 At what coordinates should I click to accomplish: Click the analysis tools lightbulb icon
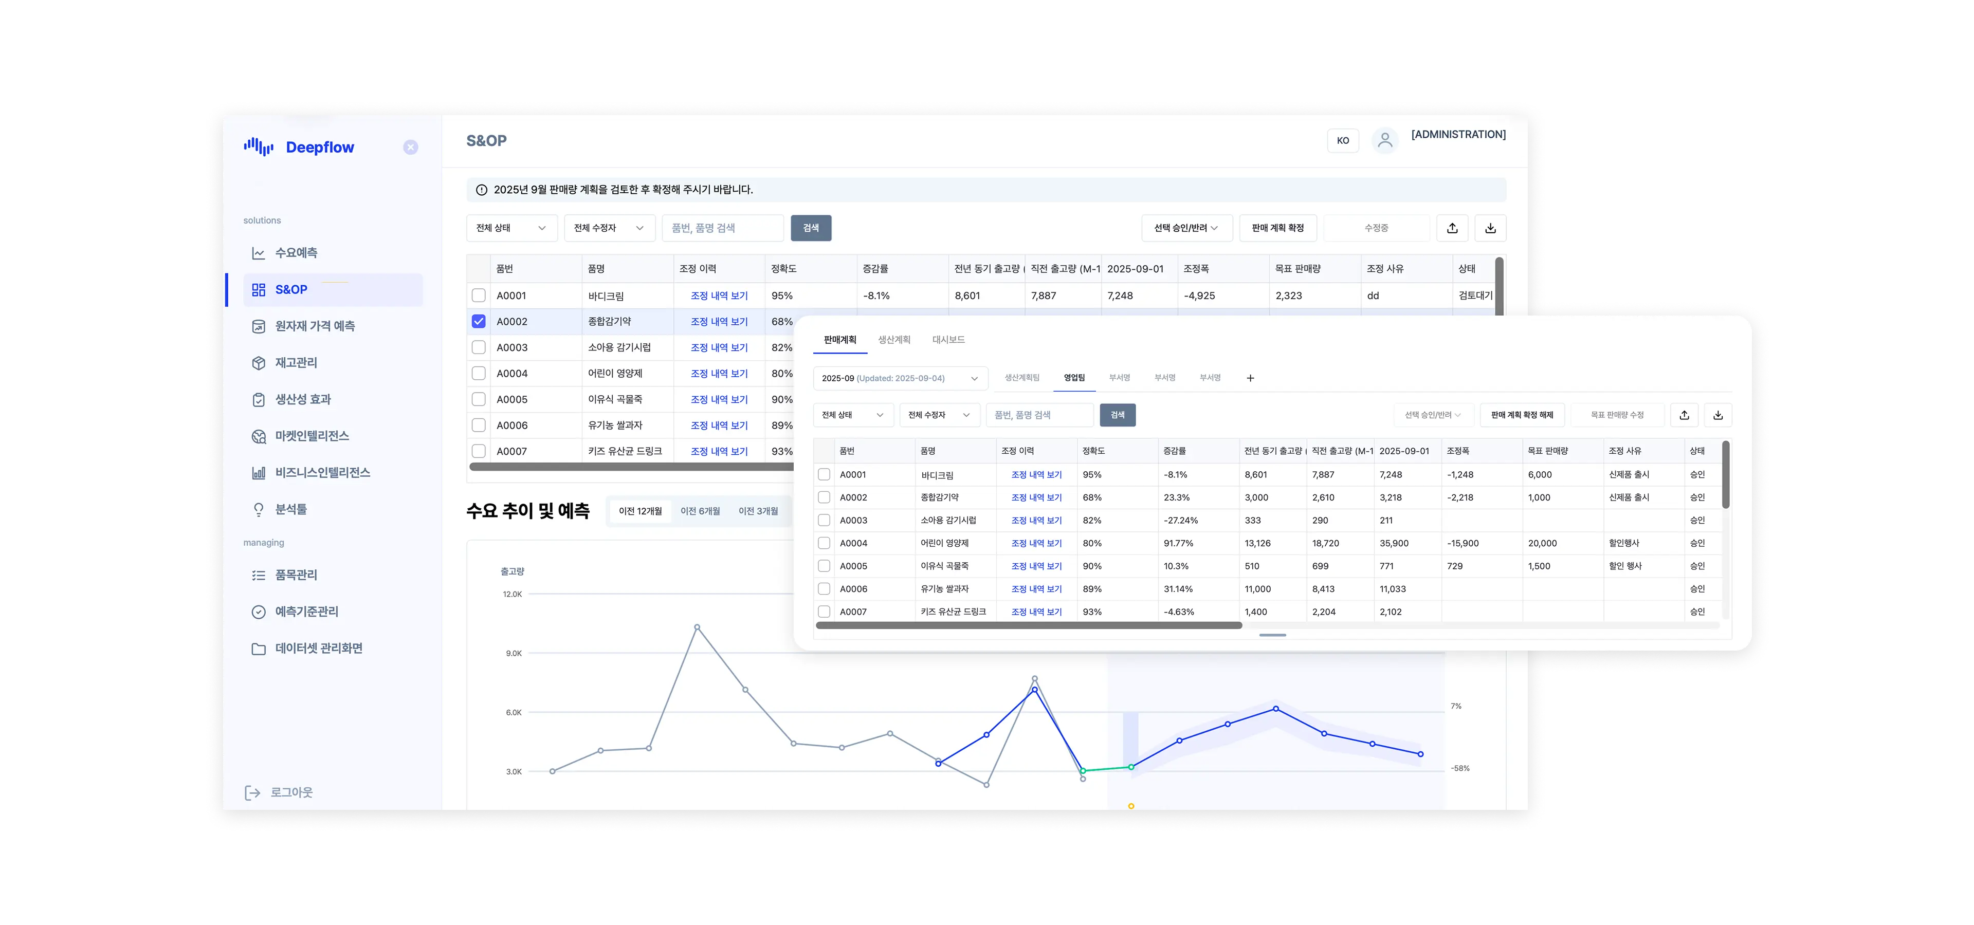coord(259,510)
